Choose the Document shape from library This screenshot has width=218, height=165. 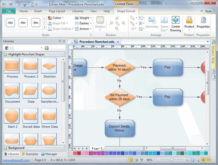point(12,91)
